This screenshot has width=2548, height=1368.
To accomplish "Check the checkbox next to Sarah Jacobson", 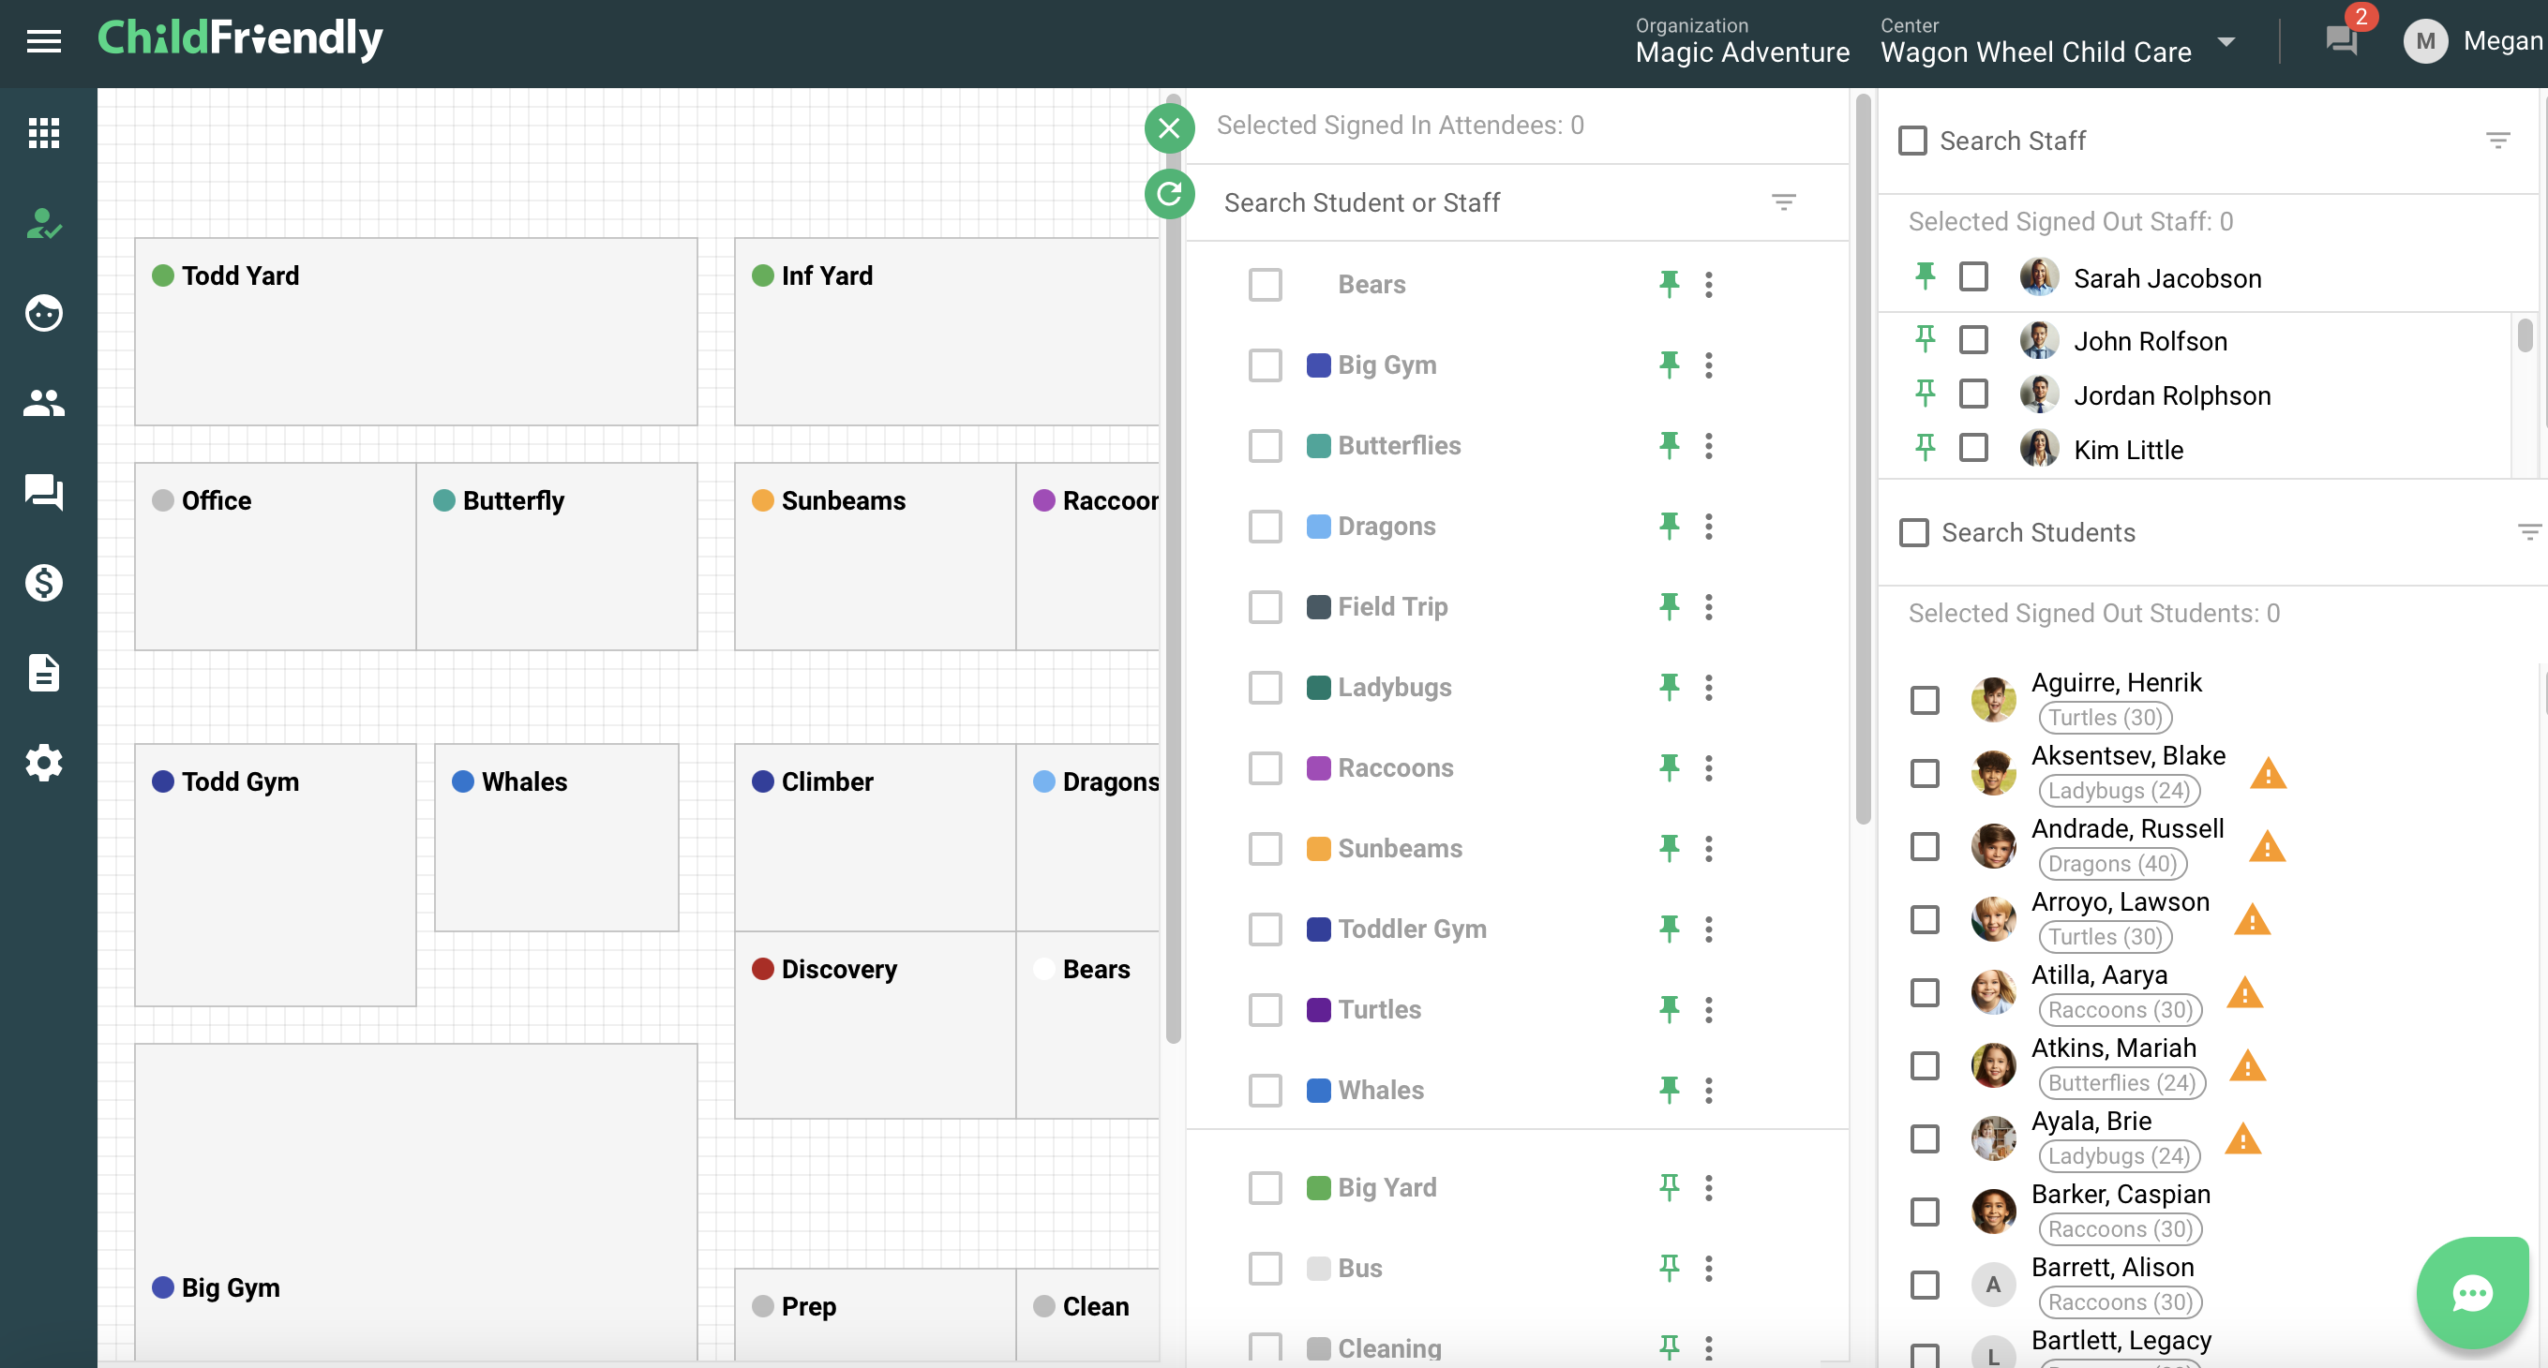I will [1974, 277].
